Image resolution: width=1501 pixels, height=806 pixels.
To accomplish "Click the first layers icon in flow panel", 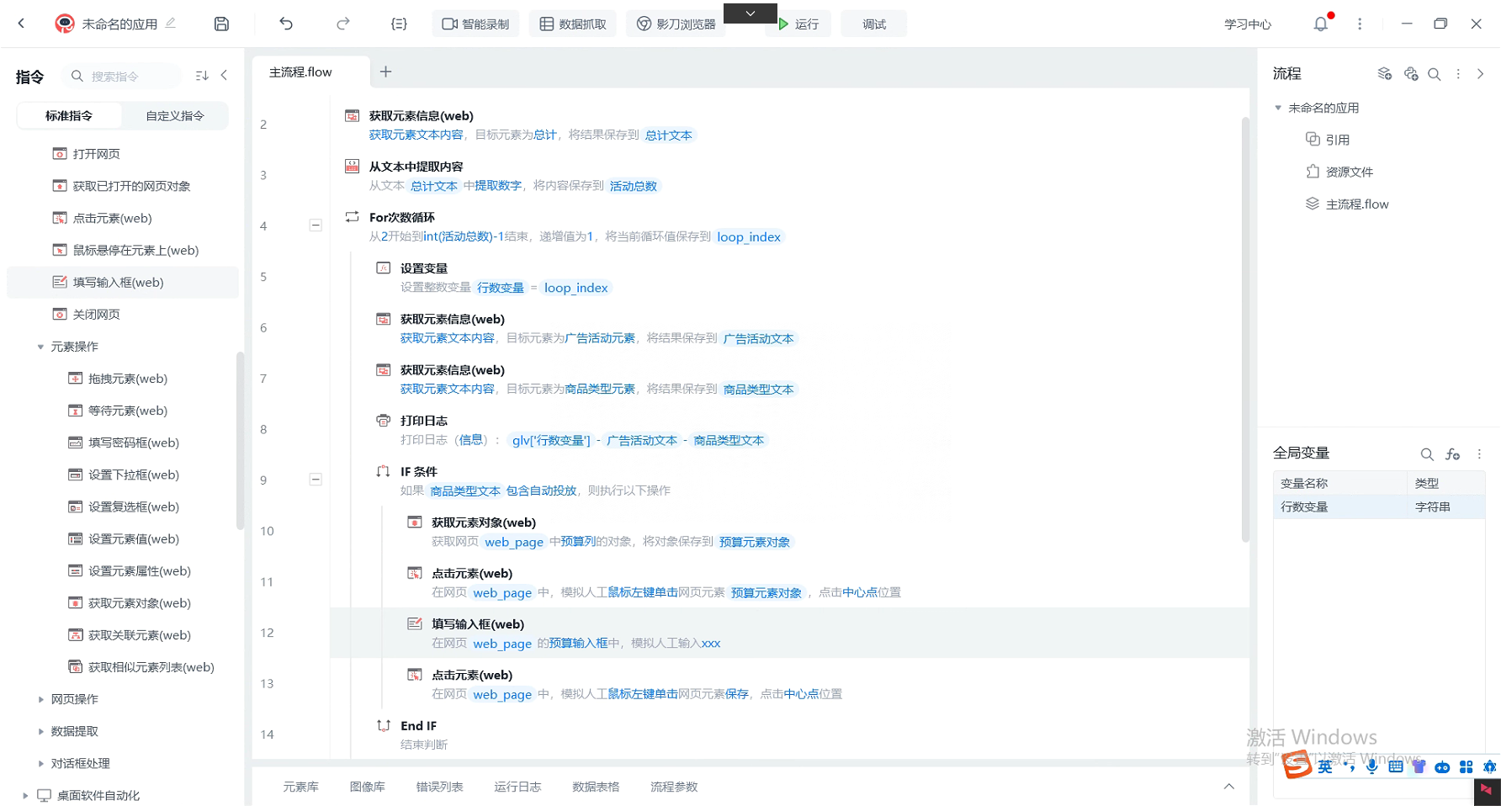I will [x=1385, y=74].
